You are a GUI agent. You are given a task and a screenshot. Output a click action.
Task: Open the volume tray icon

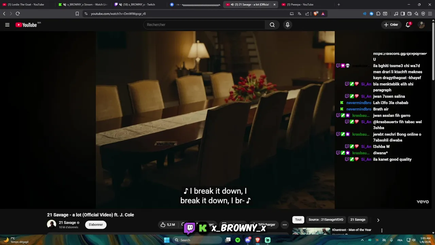414,240
